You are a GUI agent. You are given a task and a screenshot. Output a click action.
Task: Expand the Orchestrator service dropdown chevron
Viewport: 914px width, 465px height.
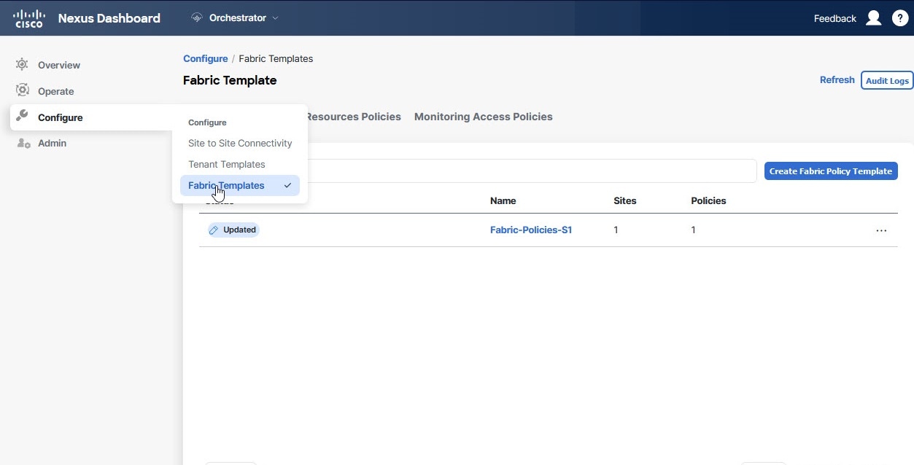coord(275,18)
